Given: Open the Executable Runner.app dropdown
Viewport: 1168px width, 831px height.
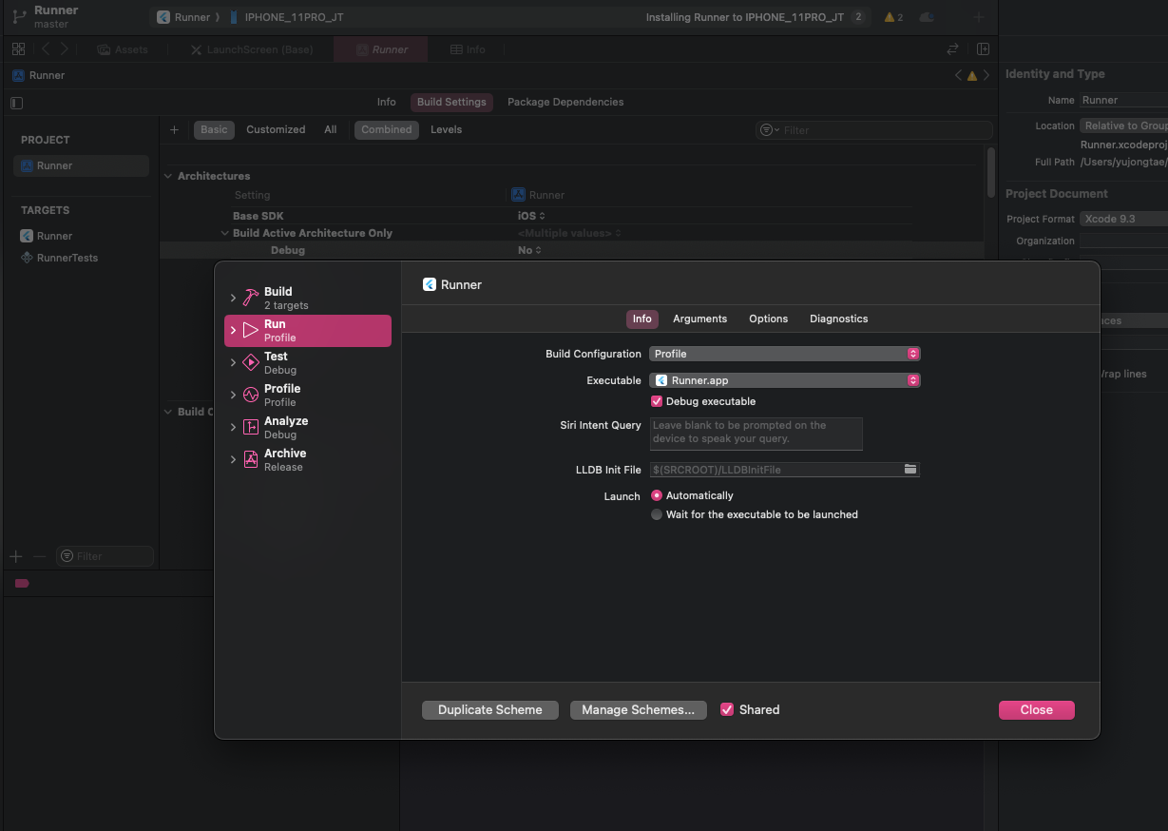Looking at the screenshot, I should (x=784, y=380).
